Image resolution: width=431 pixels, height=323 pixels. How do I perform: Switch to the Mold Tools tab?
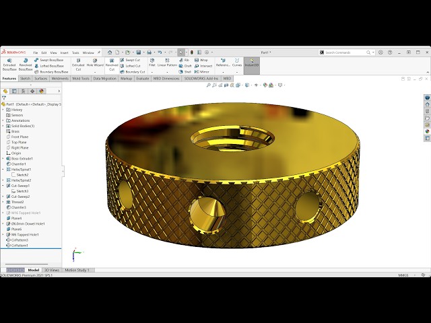(81, 79)
